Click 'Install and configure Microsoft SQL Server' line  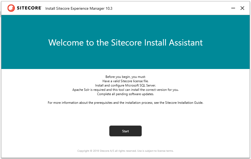125,85
